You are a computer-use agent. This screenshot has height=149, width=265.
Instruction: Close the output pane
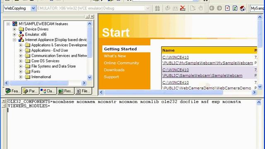(x=3, y=101)
